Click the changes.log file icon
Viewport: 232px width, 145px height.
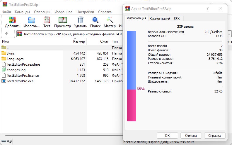[4, 70]
